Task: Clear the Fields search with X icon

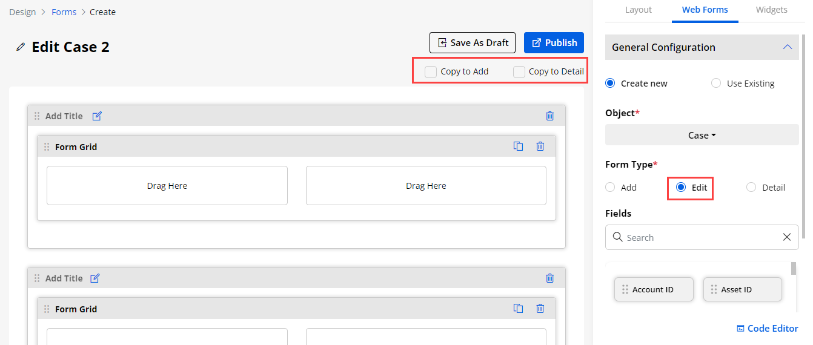Action: [x=786, y=237]
